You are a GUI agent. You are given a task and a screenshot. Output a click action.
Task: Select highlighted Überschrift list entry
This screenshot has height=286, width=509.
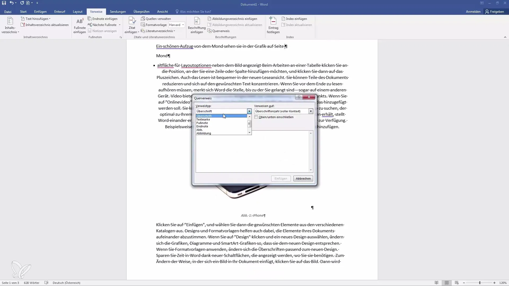(x=221, y=116)
